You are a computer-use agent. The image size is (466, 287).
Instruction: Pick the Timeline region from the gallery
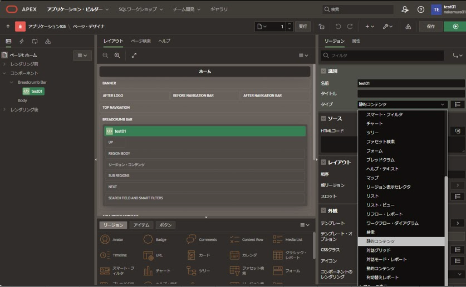(105, 255)
